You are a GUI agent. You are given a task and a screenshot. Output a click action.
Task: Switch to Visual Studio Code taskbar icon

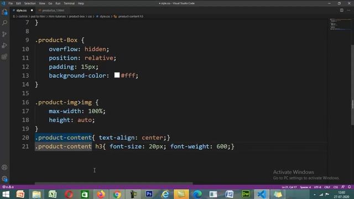(x=262, y=194)
